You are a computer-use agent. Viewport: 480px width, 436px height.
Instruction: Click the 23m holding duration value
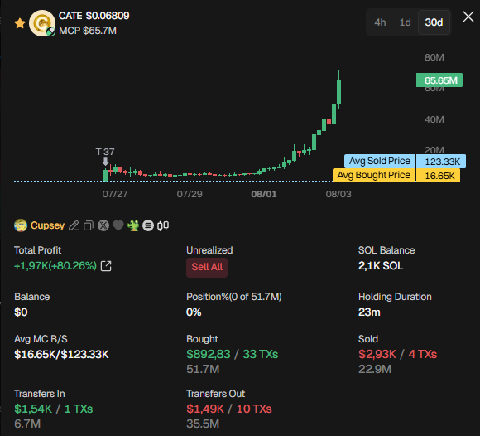[369, 312]
